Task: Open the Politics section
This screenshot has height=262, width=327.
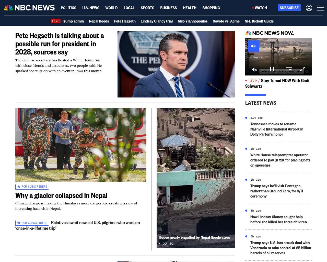Action: tap(68, 8)
